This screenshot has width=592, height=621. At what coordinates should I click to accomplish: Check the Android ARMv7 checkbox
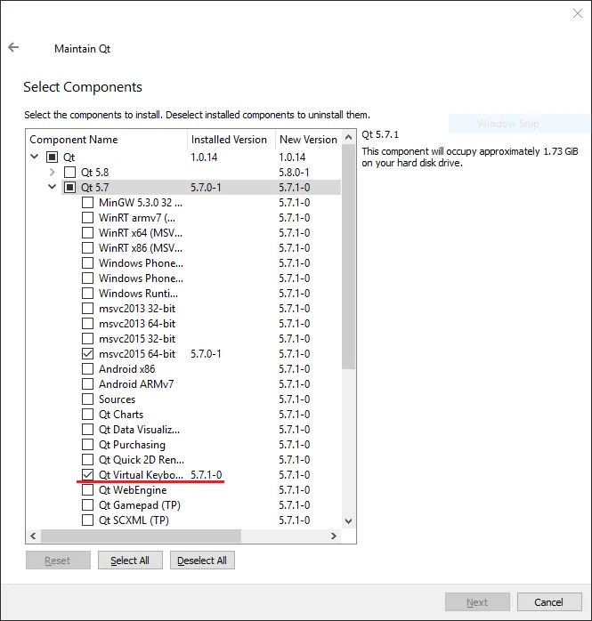tap(87, 383)
